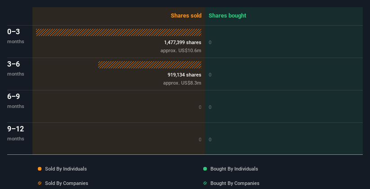
Task: Click the shares sold 0 in 6–9 months row
Action: pyautogui.click(x=200, y=107)
